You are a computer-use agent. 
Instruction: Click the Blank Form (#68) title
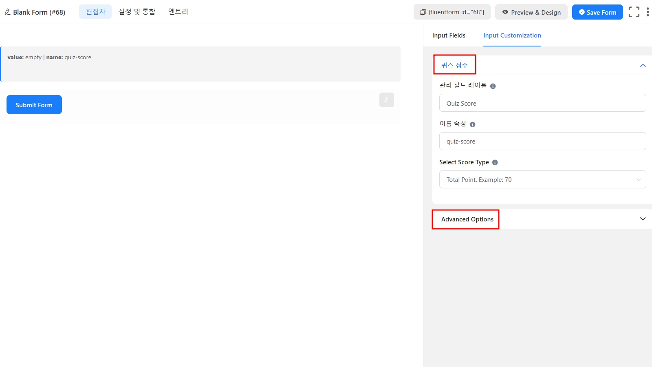point(39,12)
